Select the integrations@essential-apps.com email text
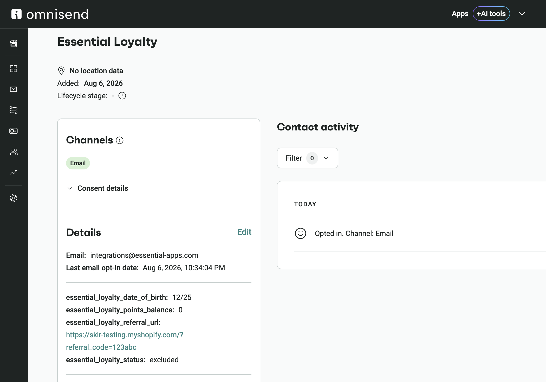Screen dimensions: 546x382 [x=144, y=255]
